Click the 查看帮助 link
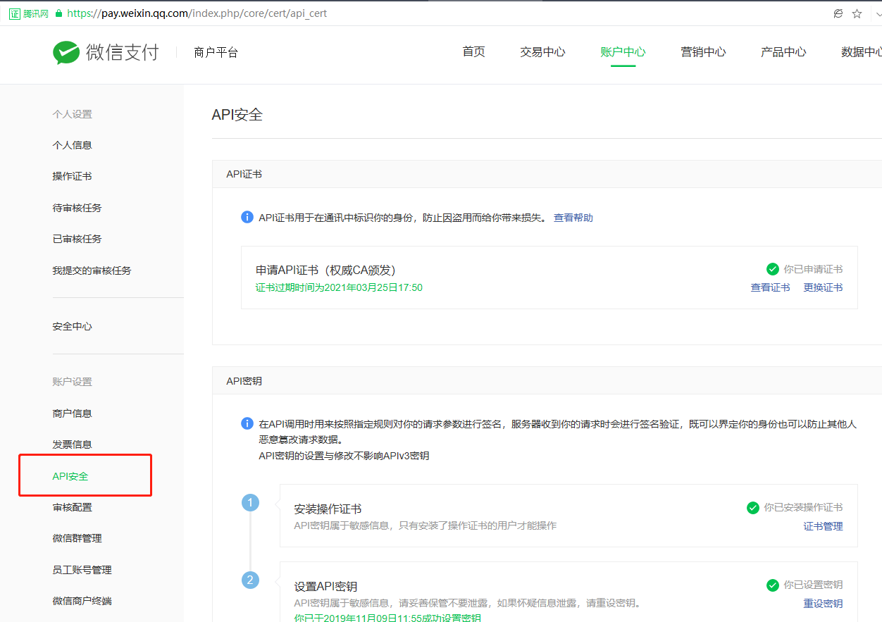The image size is (882, 622). pos(573,218)
